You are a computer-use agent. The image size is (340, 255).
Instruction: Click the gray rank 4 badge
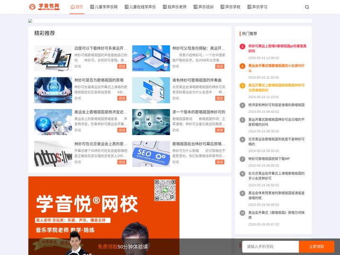[242, 105]
